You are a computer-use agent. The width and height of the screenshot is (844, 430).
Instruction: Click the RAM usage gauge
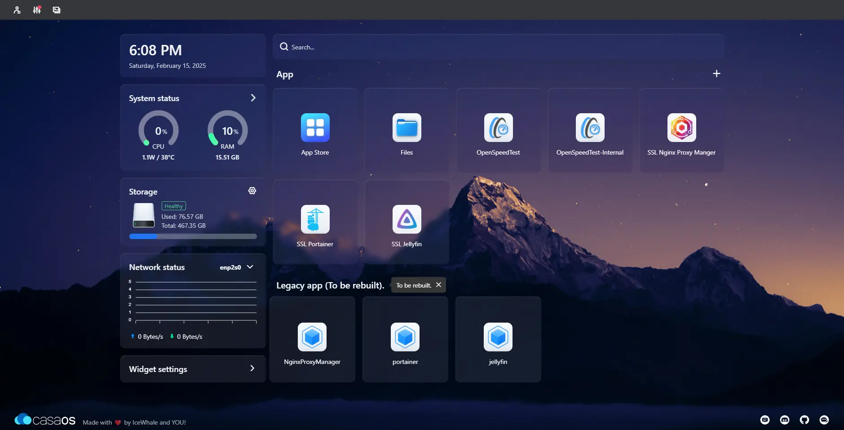point(227,130)
